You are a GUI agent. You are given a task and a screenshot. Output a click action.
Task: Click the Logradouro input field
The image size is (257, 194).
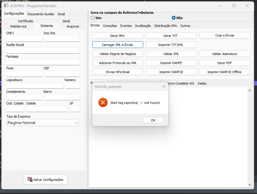[35, 85]
